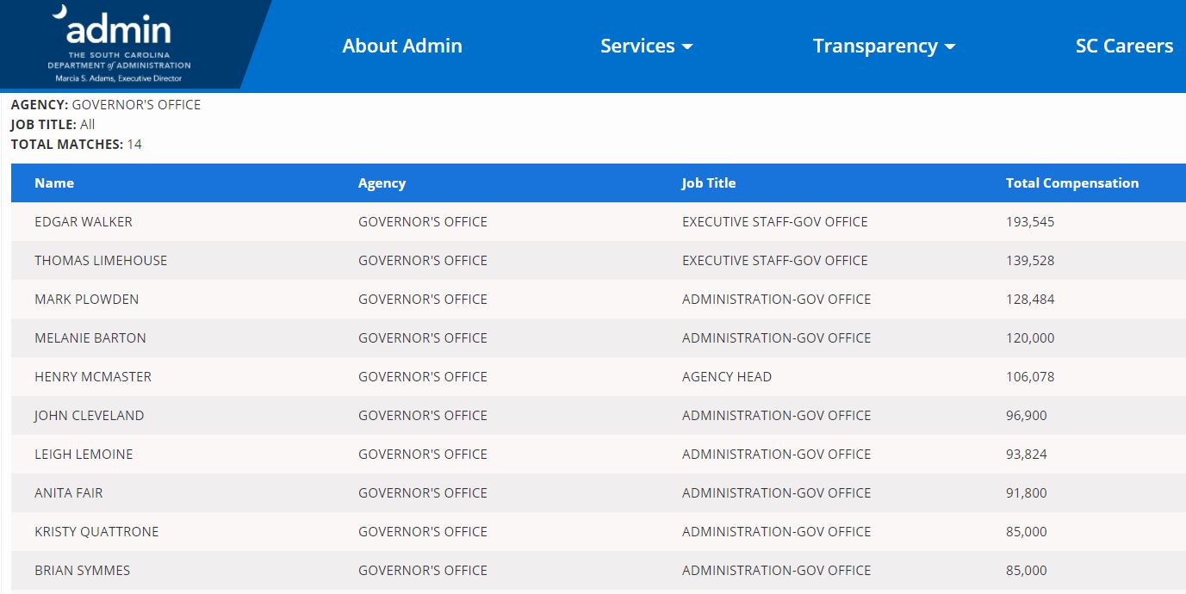Viewport: 1186px width, 594px height.
Task: Click the JOB TITLE: All filter text
Action: coord(53,124)
